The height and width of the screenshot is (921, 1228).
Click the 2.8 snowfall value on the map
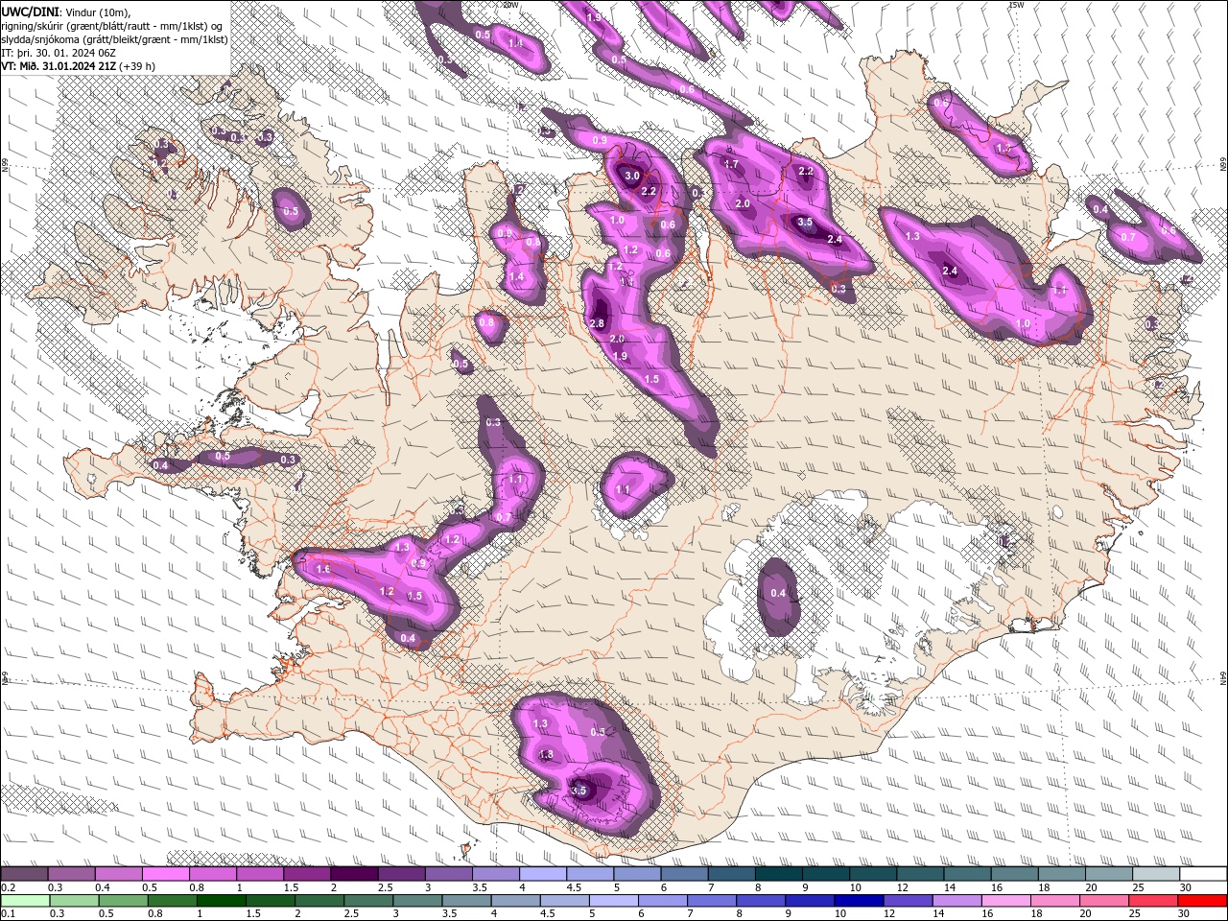point(597,323)
